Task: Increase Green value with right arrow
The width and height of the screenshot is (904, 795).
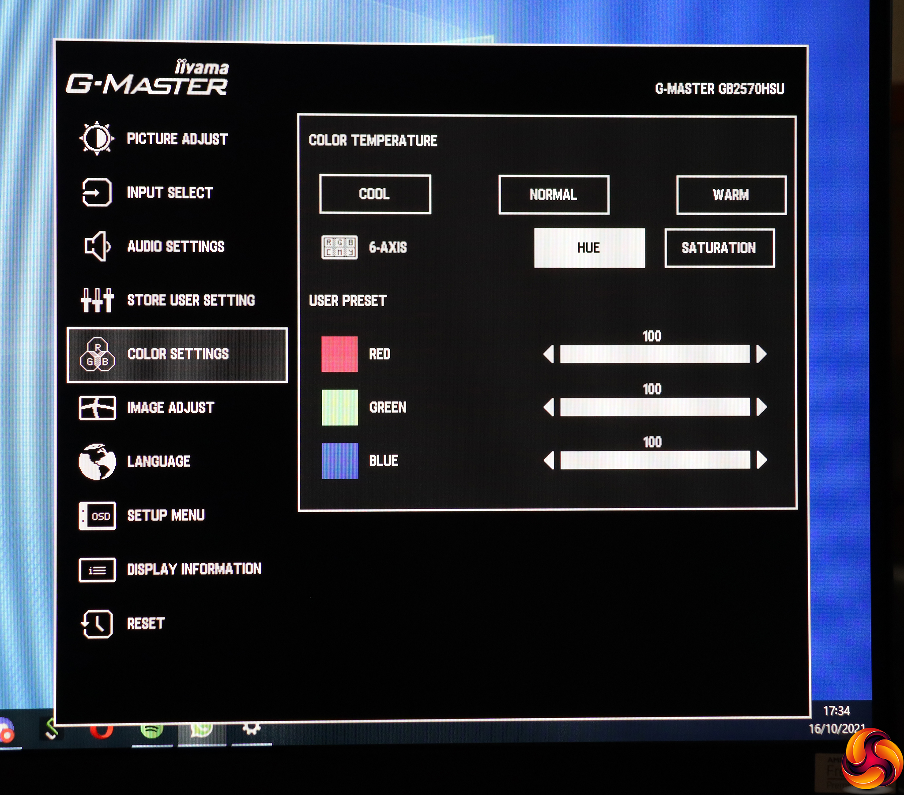Action: (x=761, y=407)
